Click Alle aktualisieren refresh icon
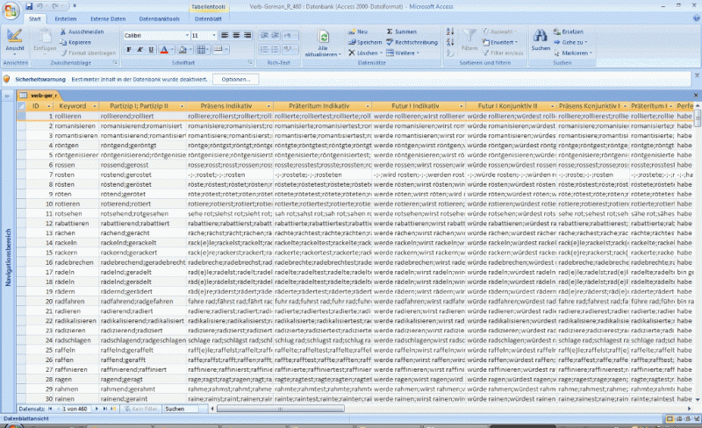Viewport: 702px width, 428px height. [323, 37]
